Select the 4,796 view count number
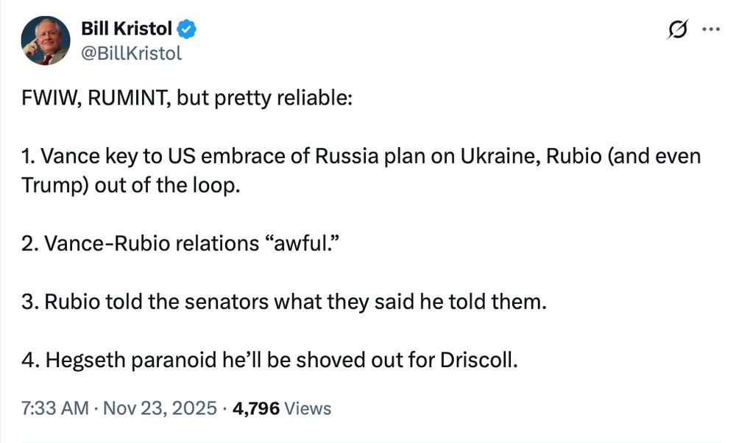 (256, 408)
